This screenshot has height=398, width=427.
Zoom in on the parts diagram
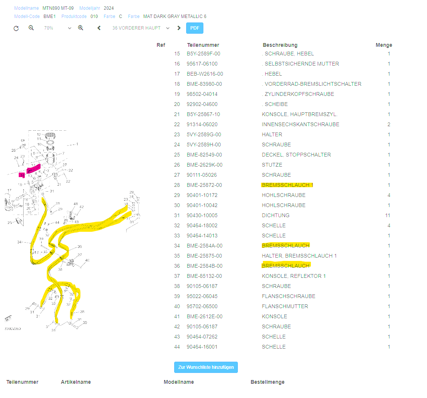tap(81, 28)
